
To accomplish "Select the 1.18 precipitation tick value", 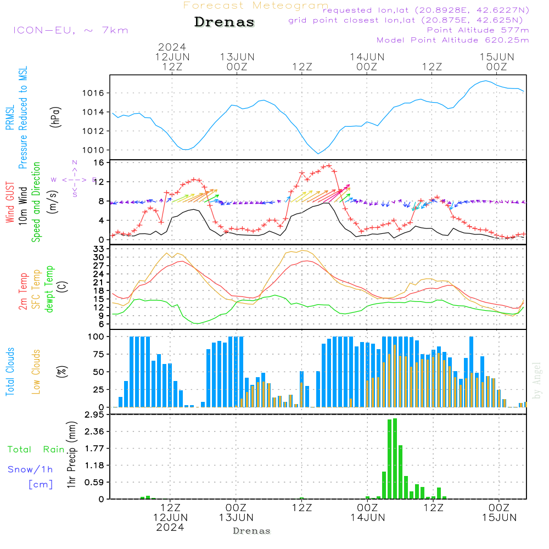I will [x=94, y=466].
